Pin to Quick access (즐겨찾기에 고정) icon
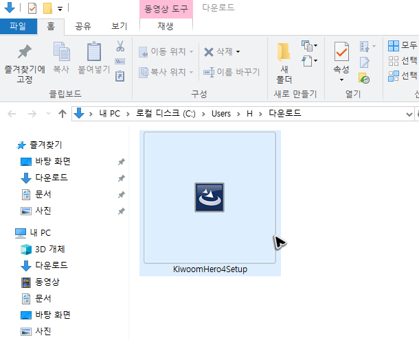Viewport: 419px width, 340px height. (x=25, y=51)
